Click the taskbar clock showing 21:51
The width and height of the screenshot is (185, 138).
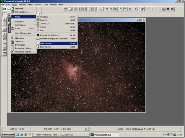(x=180, y=134)
